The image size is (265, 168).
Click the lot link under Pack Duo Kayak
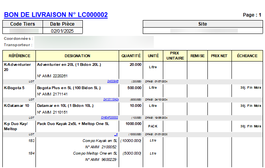coord(116,134)
